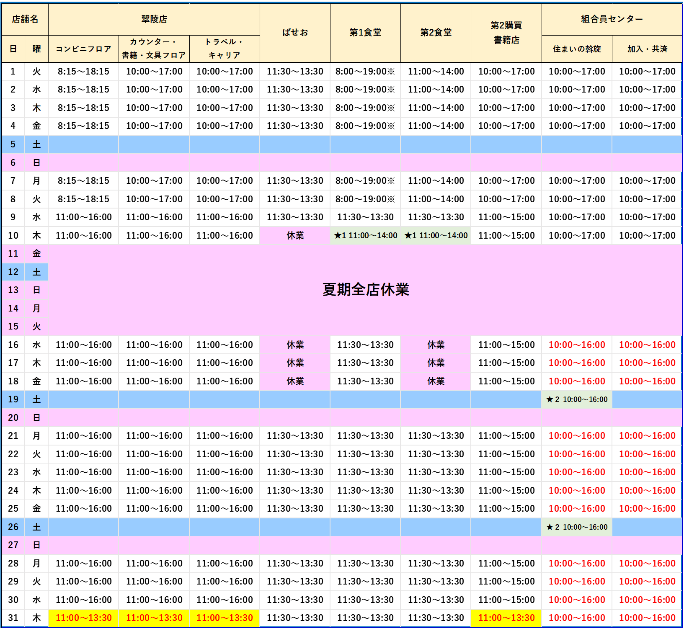Viewport: 684px width, 631px height.
Task: Select the yellow 11:00〜13:30 cell on day 31
Action: [x=83, y=618]
